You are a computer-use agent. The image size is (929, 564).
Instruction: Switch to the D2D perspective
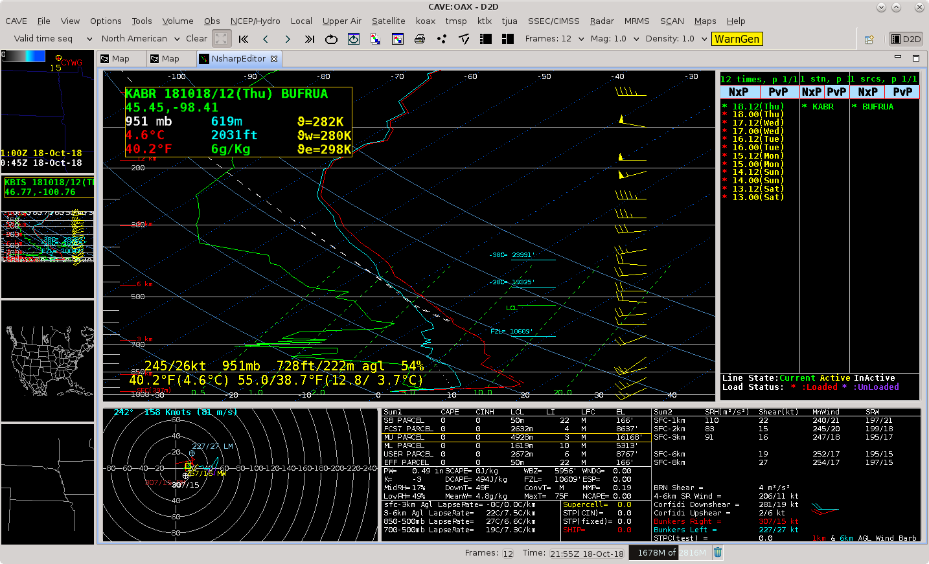(906, 39)
